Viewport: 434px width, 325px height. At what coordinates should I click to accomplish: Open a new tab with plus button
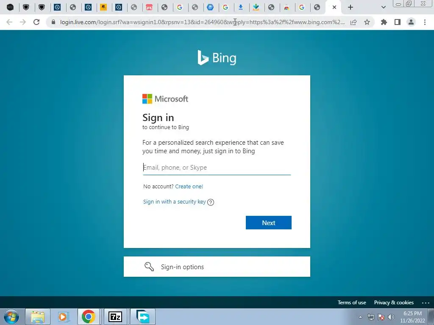[351, 7]
